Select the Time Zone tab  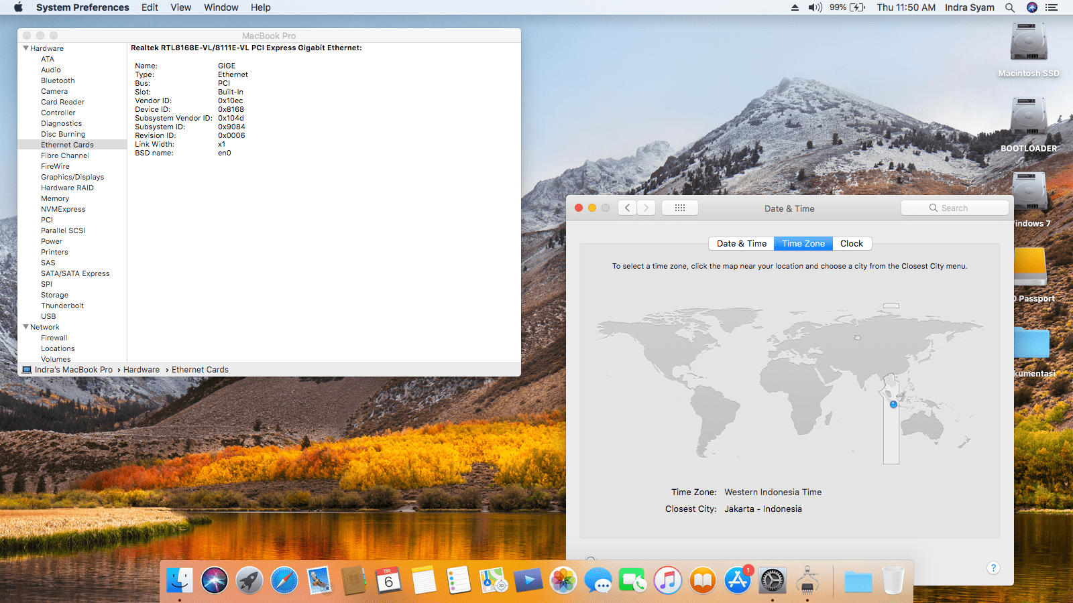point(803,243)
